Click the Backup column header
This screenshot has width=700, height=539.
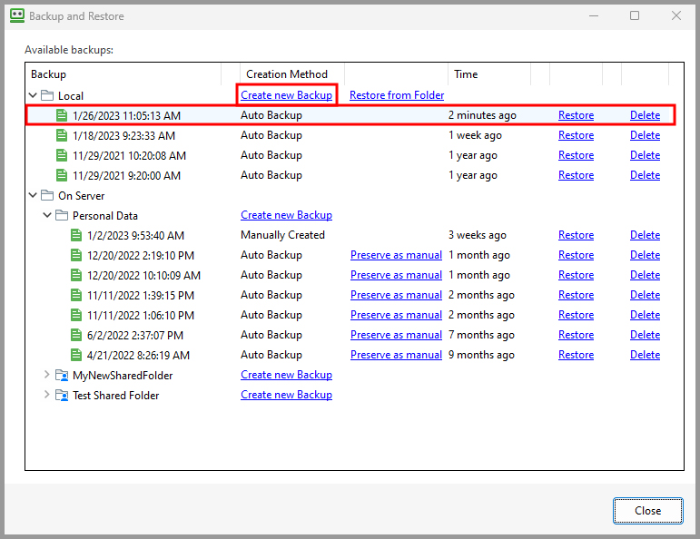(123, 74)
